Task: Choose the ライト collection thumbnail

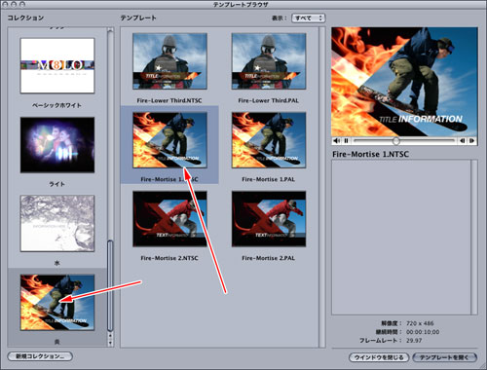Action: [x=57, y=145]
